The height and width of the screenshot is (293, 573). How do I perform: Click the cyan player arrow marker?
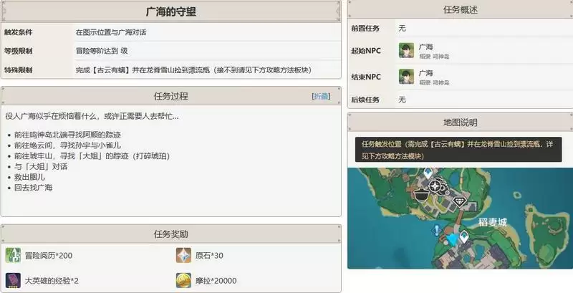(x=452, y=239)
